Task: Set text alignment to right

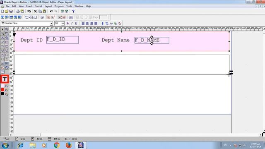Action: (92, 23)
